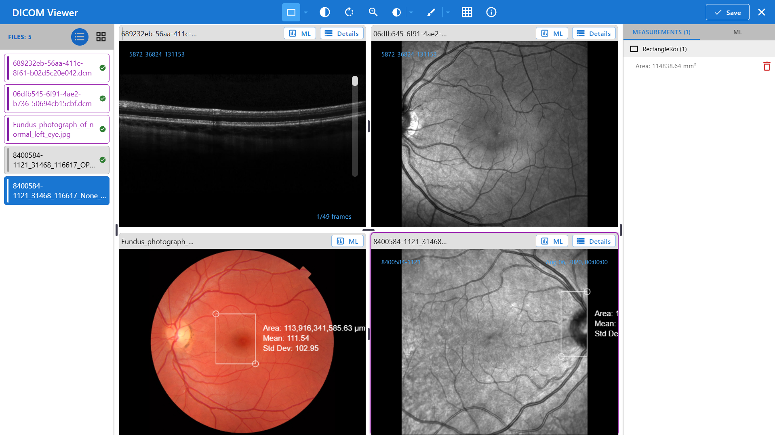Switch to the ML tab in right panel

737,32
